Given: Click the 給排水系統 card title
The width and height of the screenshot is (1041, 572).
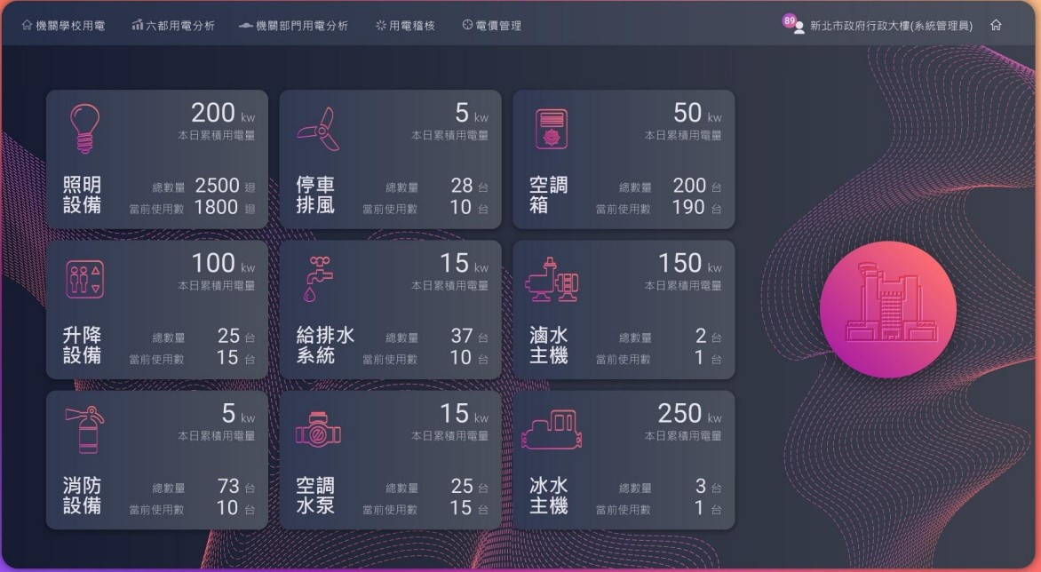Looking at the screenshot, I should [x=325, y=345].
